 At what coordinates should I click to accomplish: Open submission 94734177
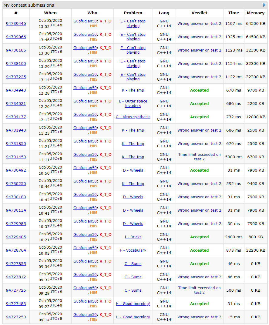(16, 117)
